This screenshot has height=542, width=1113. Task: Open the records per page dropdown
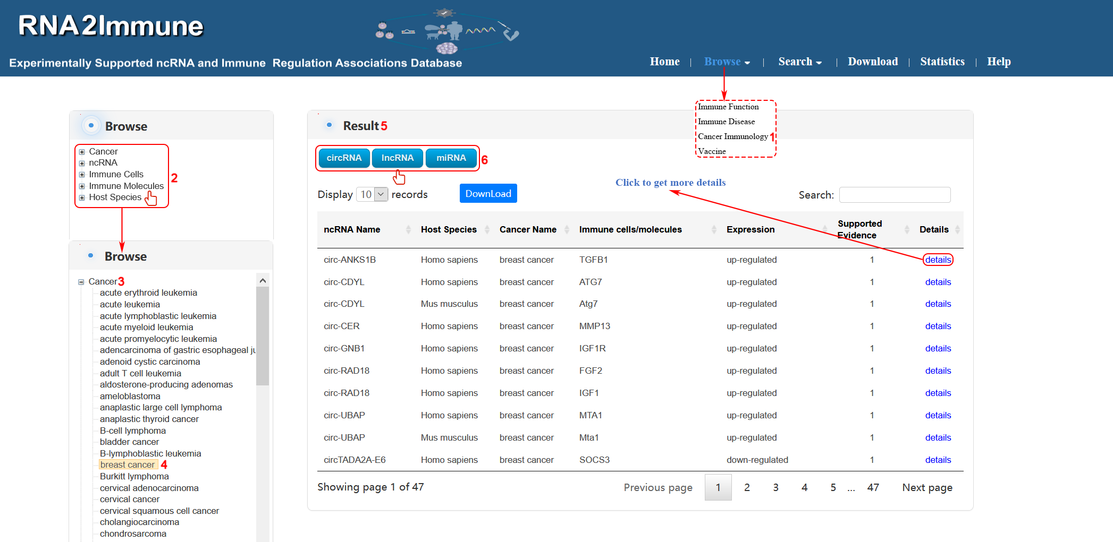tap(373, 194)
